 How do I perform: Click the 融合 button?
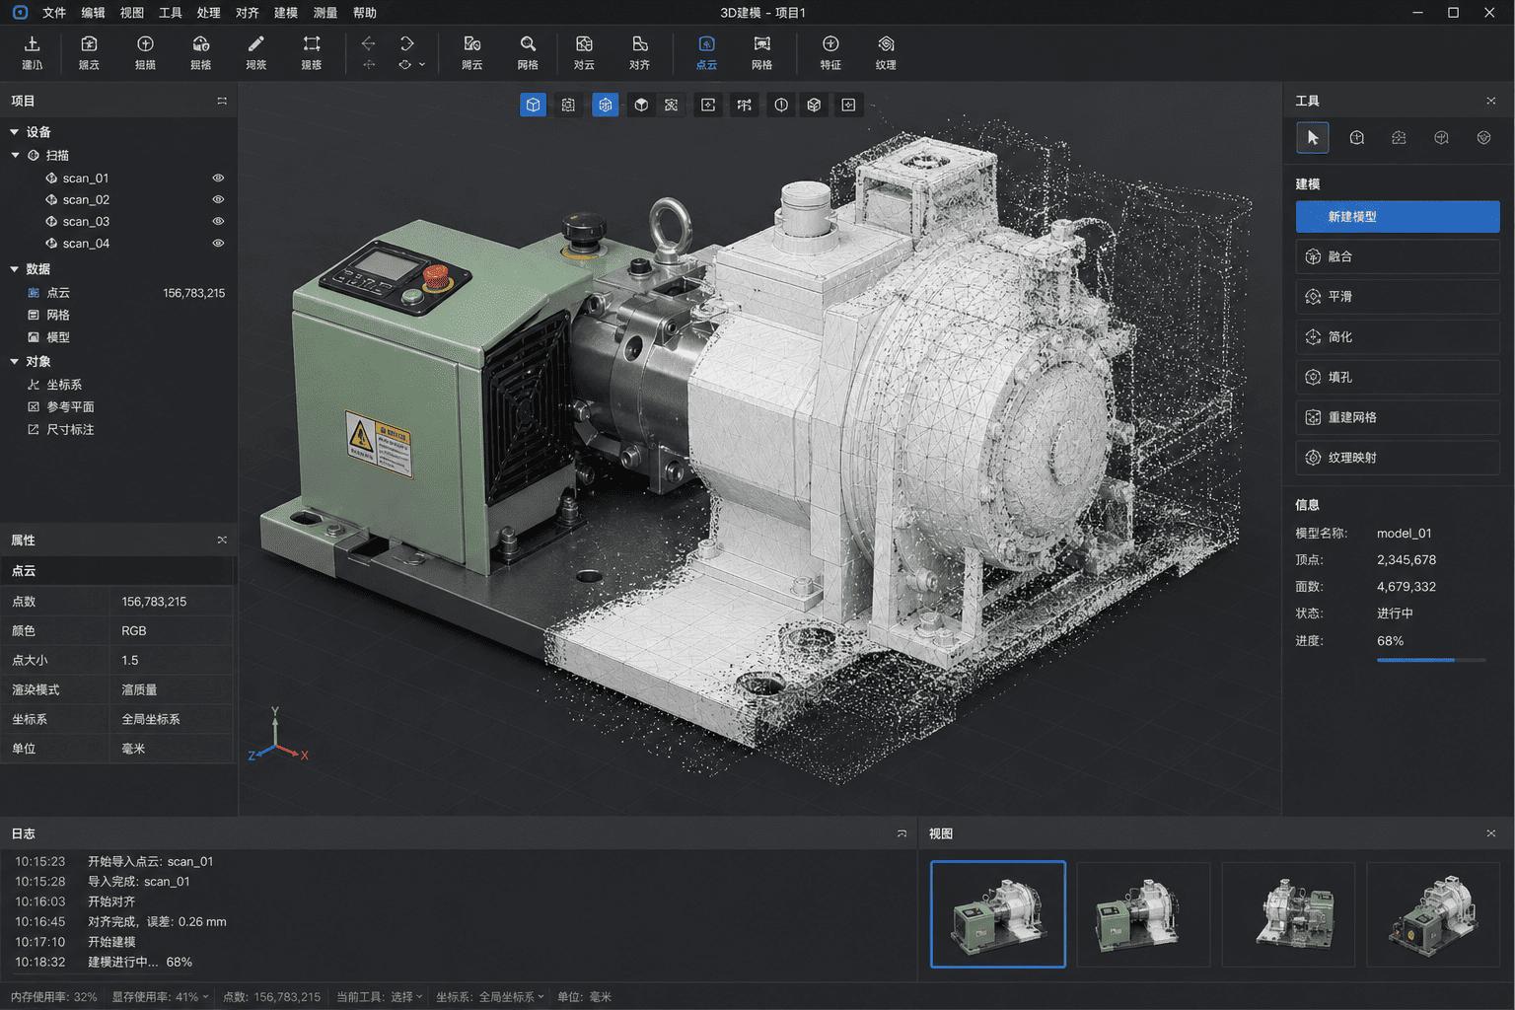[x=1398, y=256]
